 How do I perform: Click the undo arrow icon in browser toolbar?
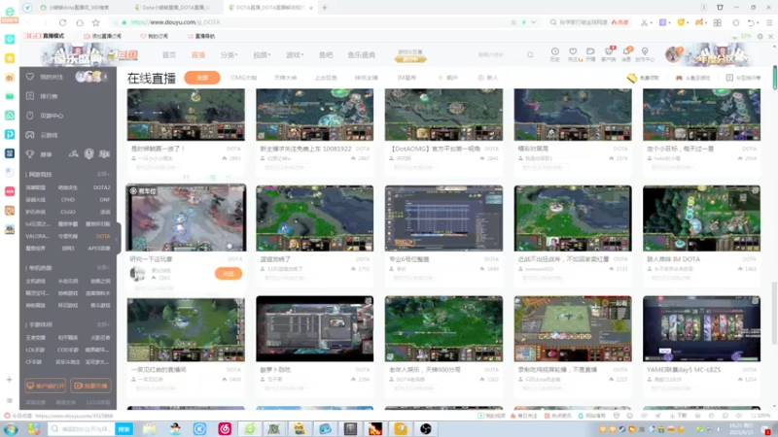[x=751, y=22]
